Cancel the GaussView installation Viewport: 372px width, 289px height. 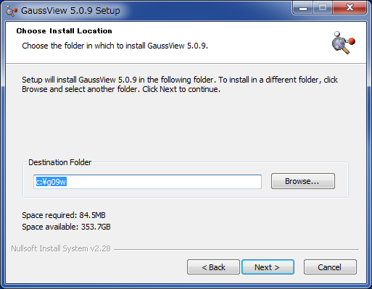tap(330, 267)
